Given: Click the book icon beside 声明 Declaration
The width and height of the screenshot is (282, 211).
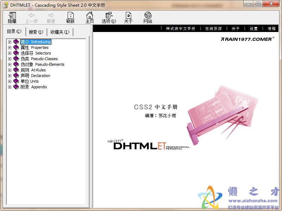Looking at the screenshot, I should click(x=16, y=76).
